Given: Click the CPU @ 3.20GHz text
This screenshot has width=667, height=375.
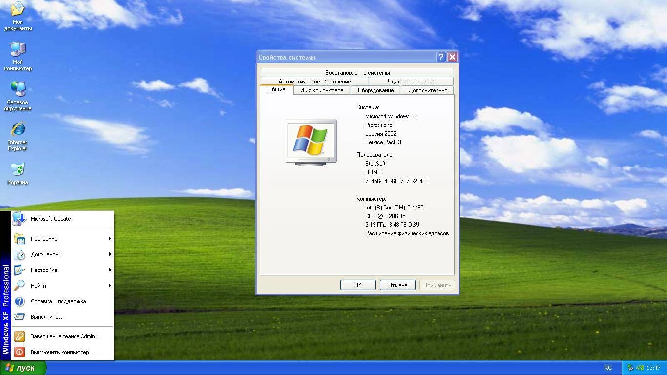Looking at the screenshot, I should click(385, 216).
